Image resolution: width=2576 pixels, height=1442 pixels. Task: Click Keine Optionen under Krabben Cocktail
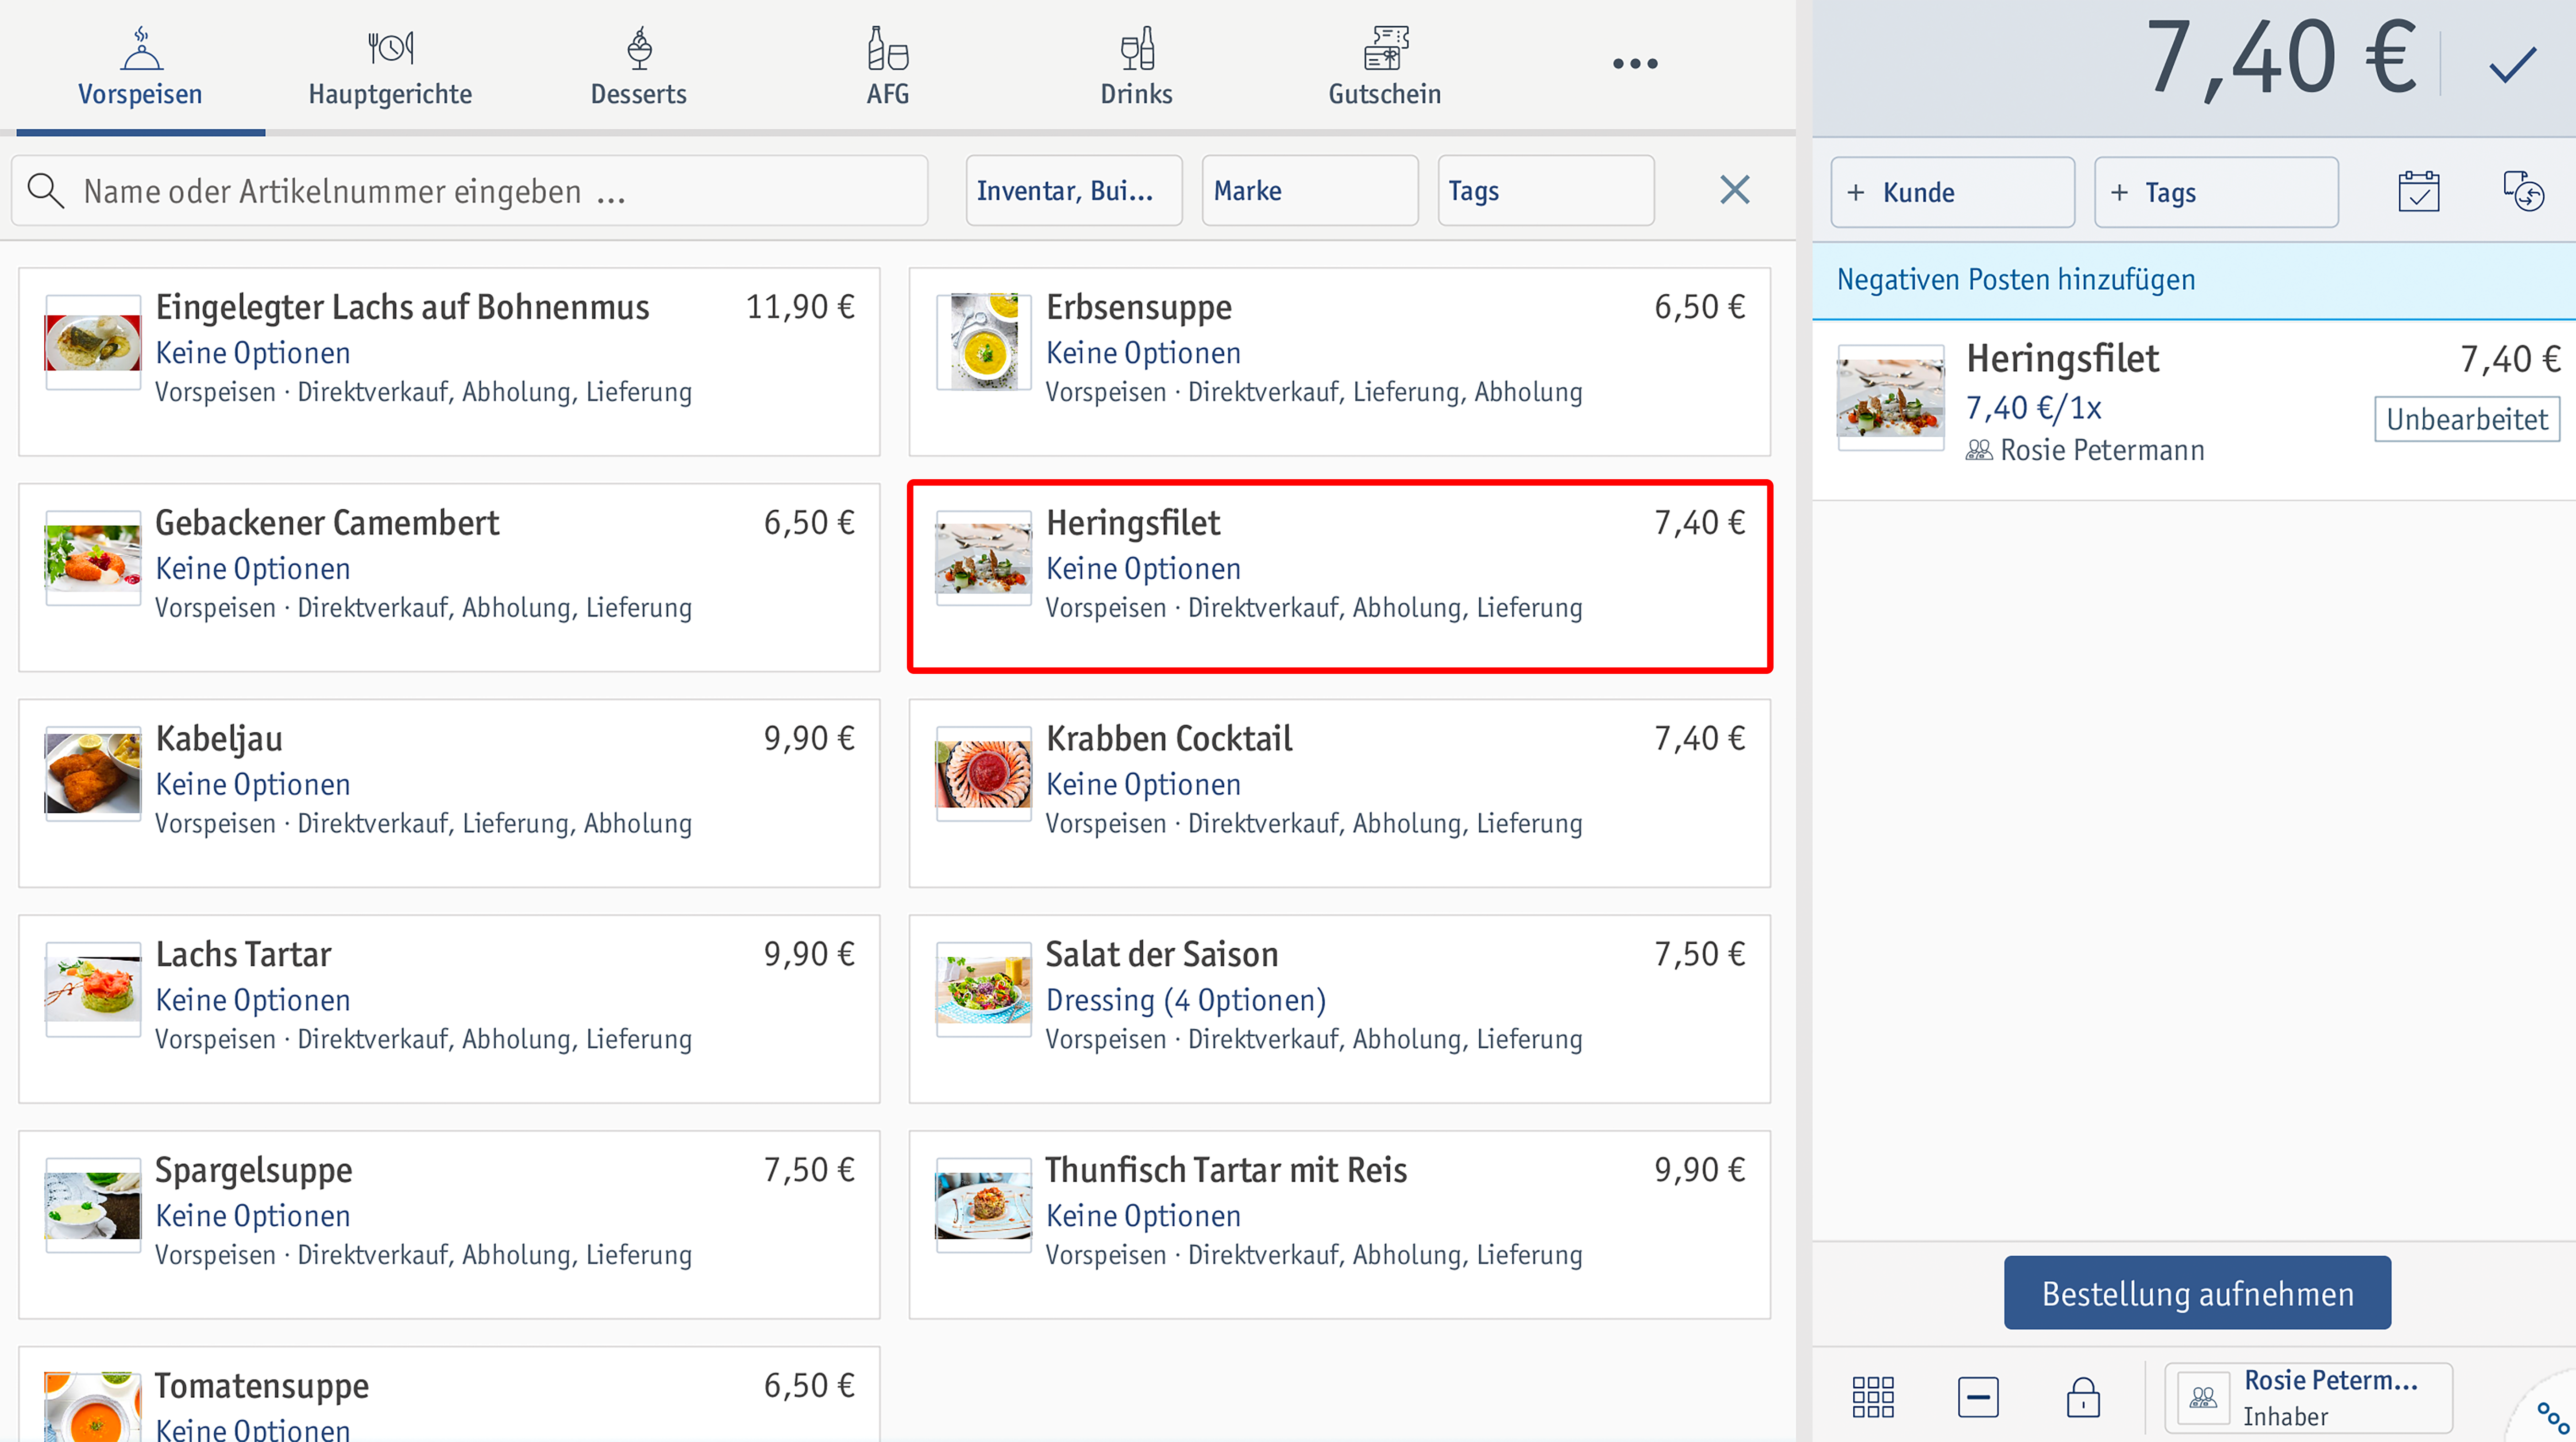point(1143,784)
